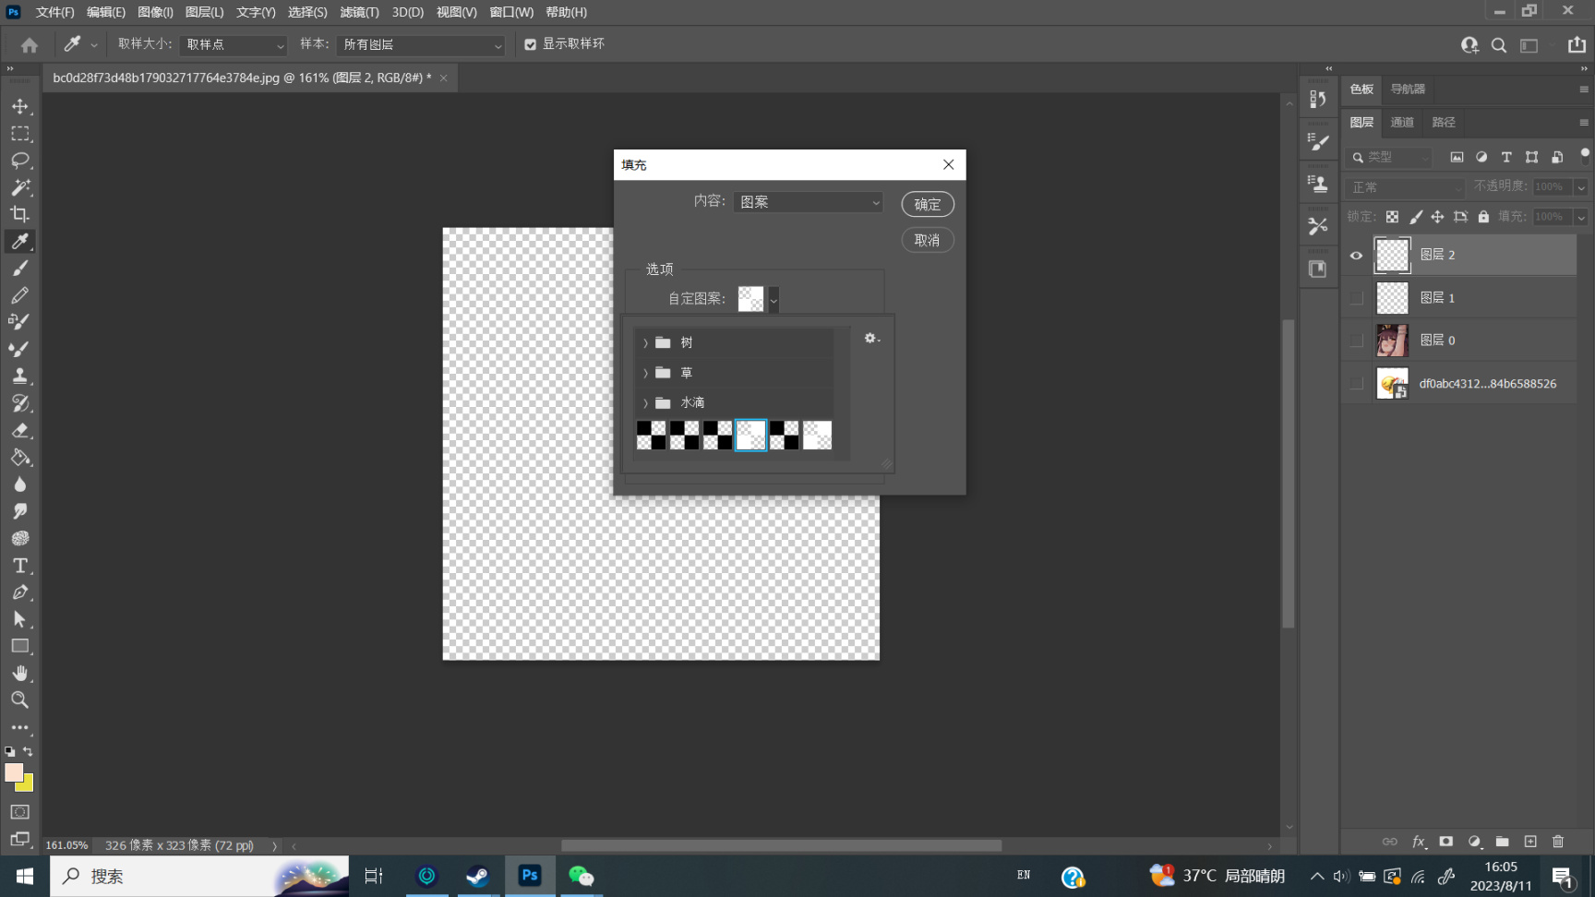This screenshot has width=1595, height=897.
Task: Close the 填充 dialog
Action: [x=948, y=164]
